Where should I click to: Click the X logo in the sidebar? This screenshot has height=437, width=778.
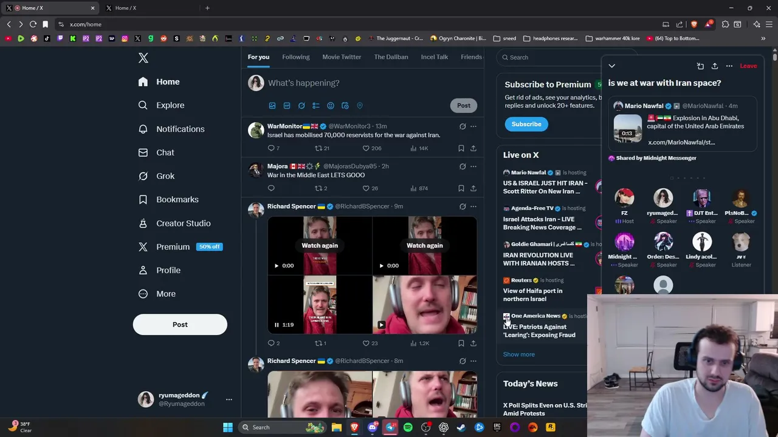[143, 58]
